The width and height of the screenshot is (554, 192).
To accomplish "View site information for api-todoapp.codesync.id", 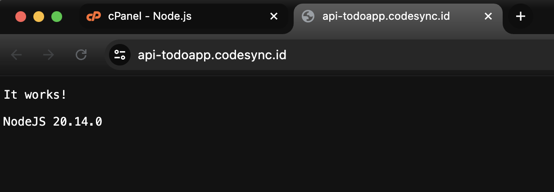I will point(120,55).
